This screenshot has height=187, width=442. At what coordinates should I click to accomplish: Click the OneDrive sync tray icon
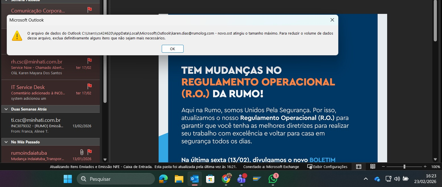point(377,179)
